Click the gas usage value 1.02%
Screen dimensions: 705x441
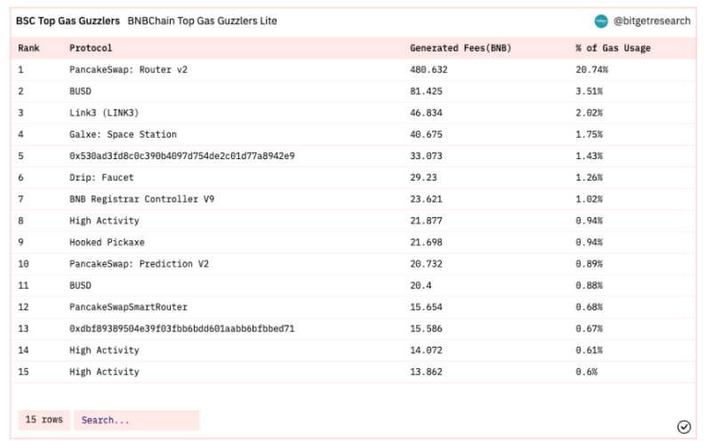(x=589, y=199)
